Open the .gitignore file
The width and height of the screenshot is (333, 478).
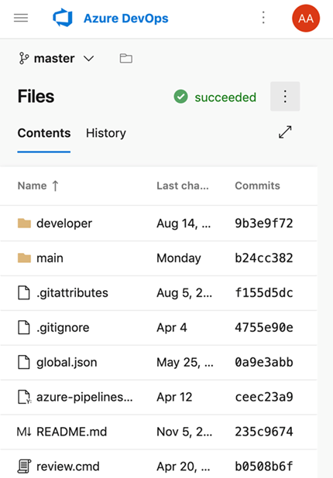coord(63,328)
